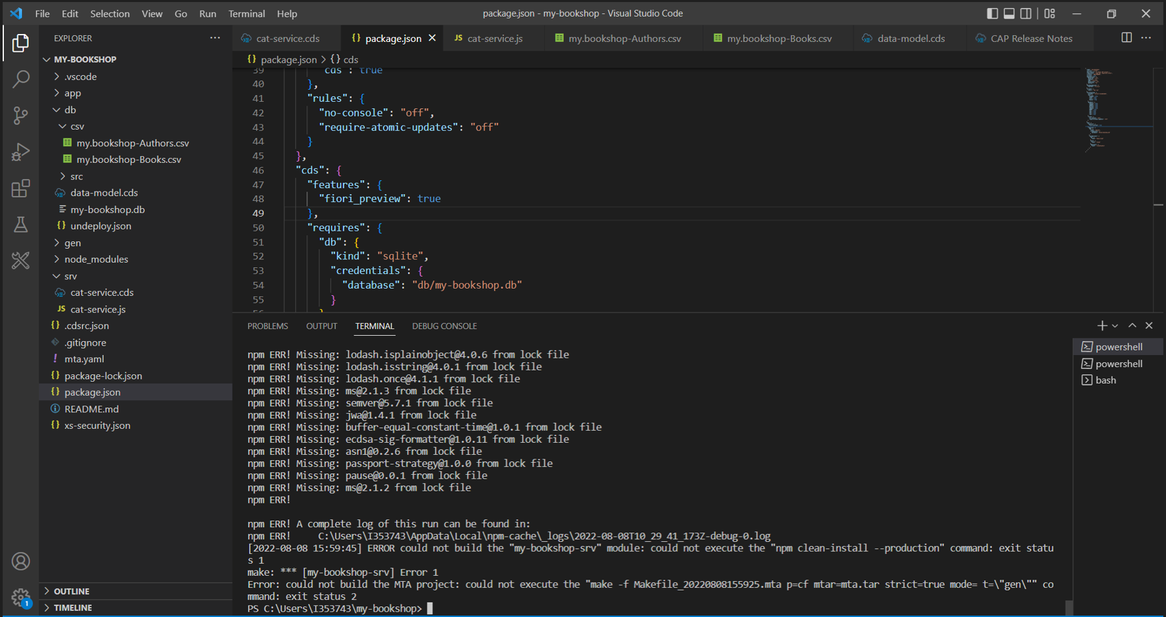Open the Search view in activity bar

point(21,79)
